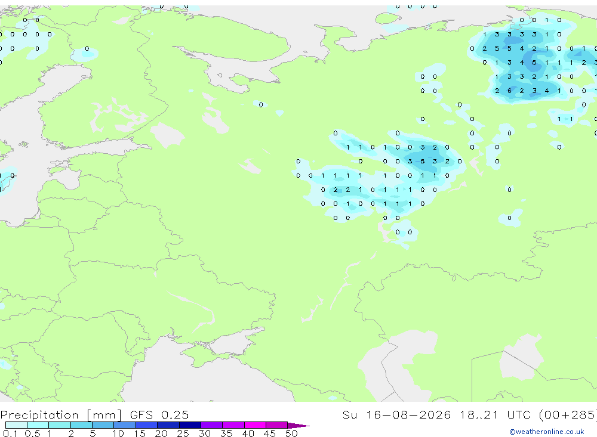
Task: Click the 35–40 mm legend color swatch
Action: (233, 425)
